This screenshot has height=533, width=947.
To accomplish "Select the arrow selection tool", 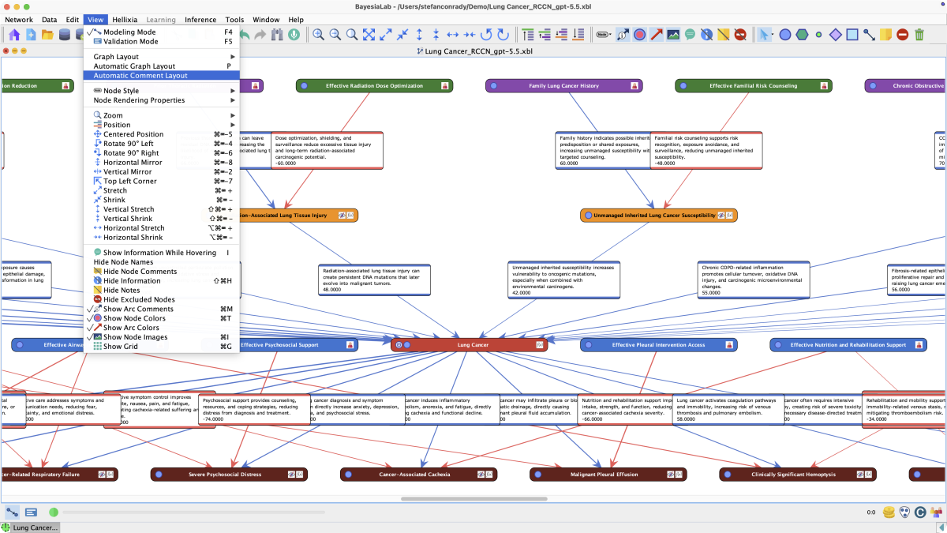I will click(762, 35).
